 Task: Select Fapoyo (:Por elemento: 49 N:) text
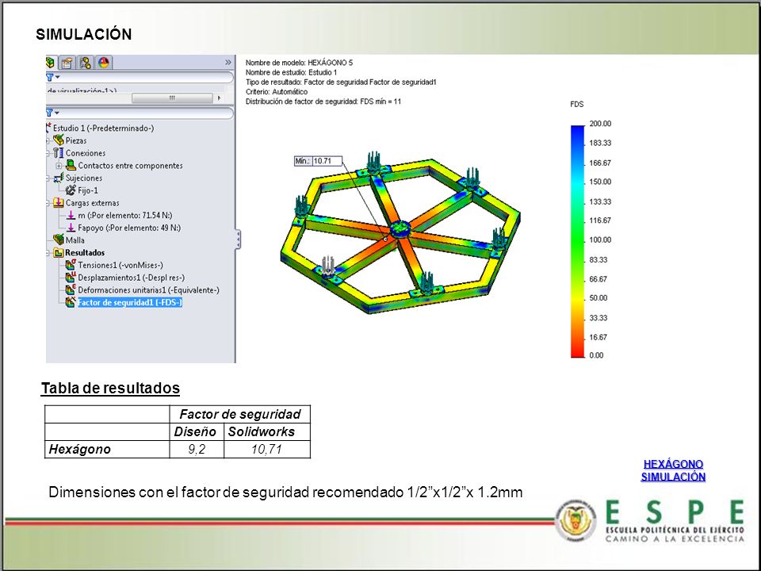tap(129, 228)
